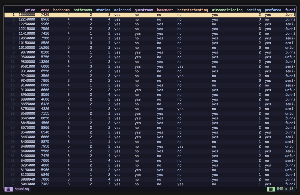300x195 pixels.
Task: Select area value 16200
Action: pyautogui.click(x=44, y=48)
